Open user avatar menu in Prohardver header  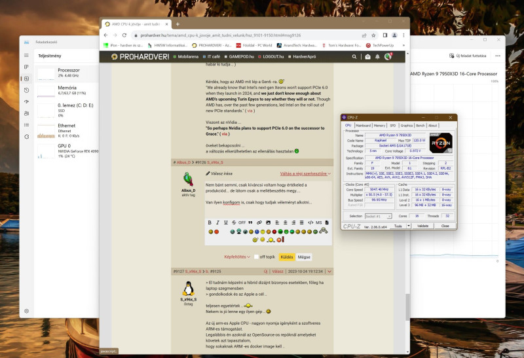388,56
